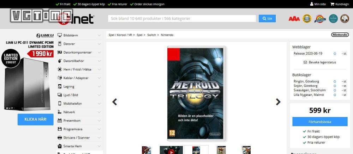Expand the Lagring category chevron

[x=99, y=87]
